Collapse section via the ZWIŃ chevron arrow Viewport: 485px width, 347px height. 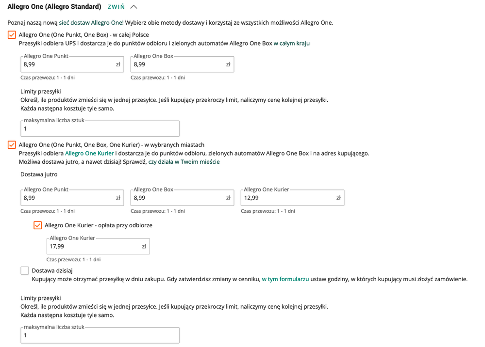(134, 7)
